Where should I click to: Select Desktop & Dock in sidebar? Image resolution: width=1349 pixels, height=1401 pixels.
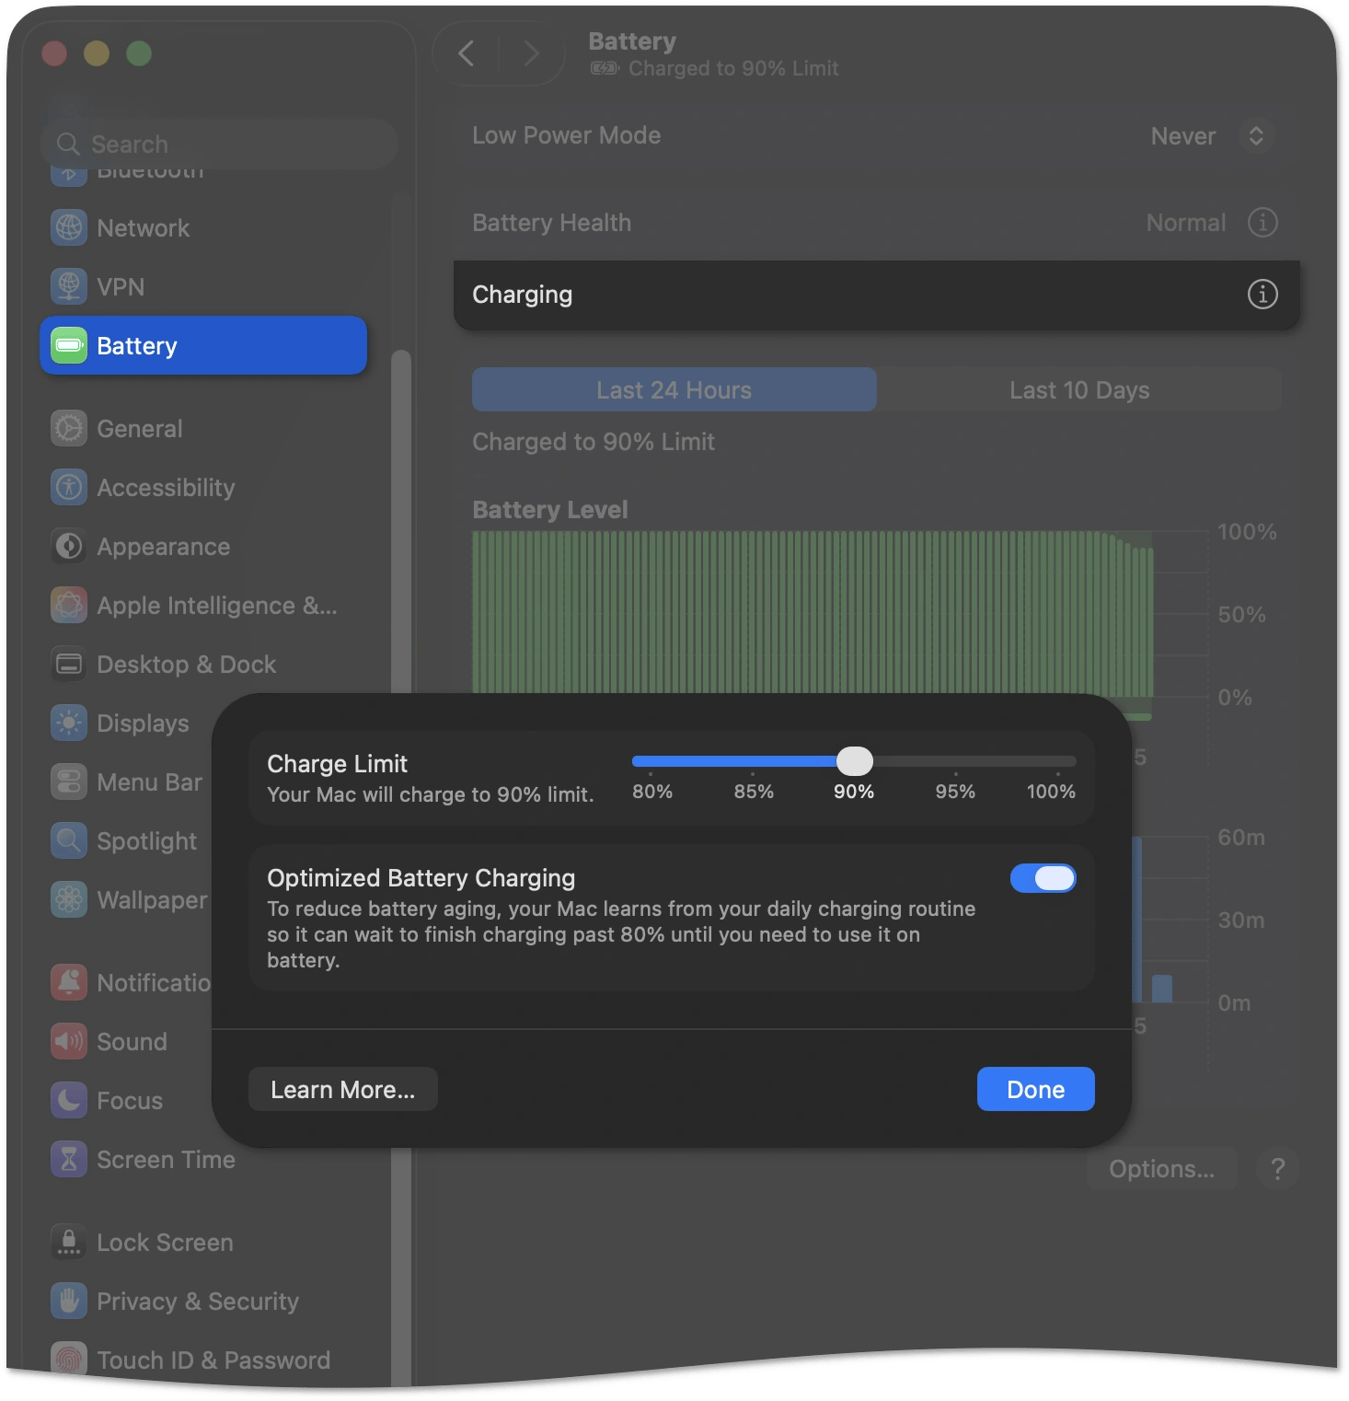click(203, 664)
